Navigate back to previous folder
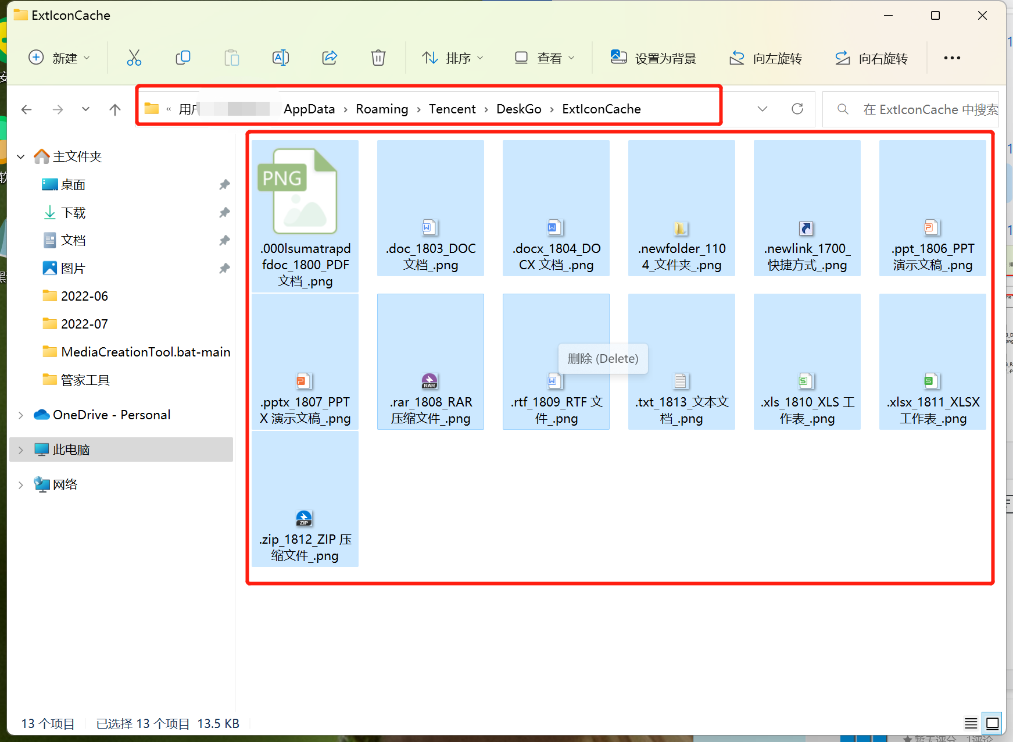 [x=27, y=109]
